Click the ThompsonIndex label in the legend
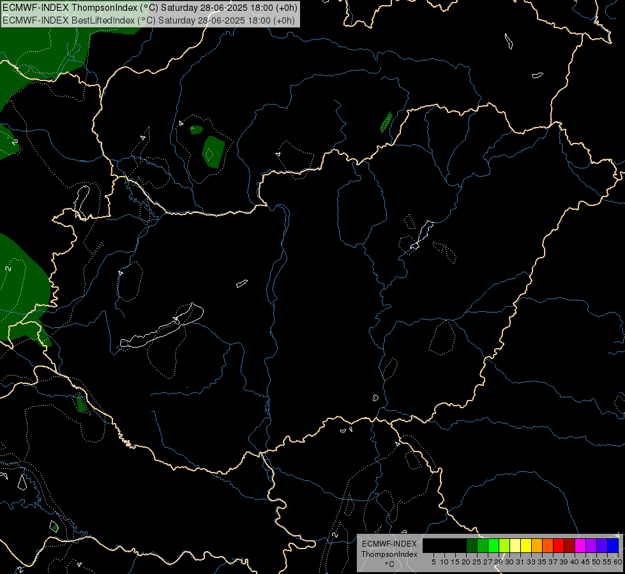The width and height of the screenshot is (625, 574). 389,554
